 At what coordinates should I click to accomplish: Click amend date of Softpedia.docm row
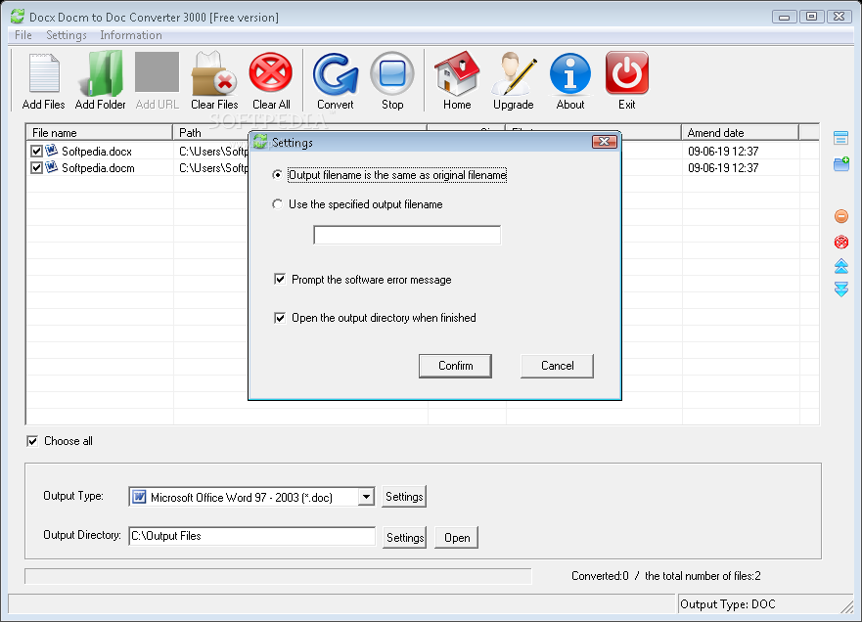723,168
